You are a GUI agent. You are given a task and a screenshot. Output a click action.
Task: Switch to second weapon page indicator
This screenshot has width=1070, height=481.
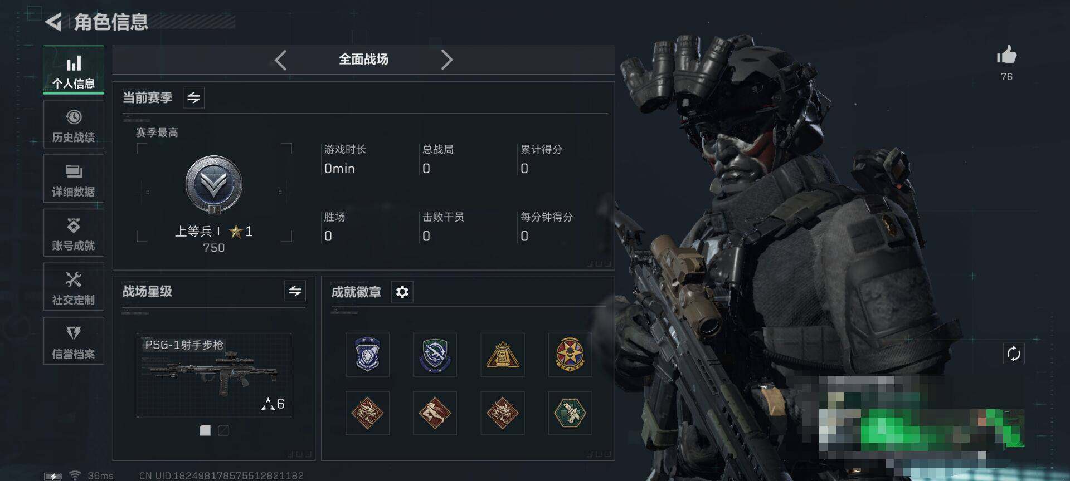223,430
